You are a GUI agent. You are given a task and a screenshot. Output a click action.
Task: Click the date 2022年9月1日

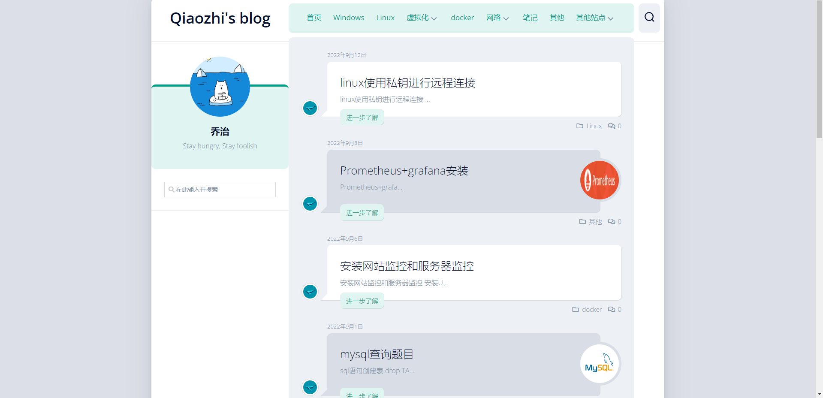(345, 327)
